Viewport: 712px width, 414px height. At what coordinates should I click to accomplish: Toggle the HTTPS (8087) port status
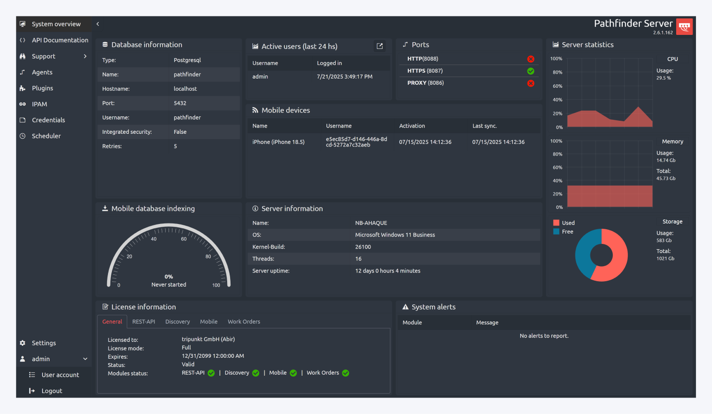click(x=531, y=71)
